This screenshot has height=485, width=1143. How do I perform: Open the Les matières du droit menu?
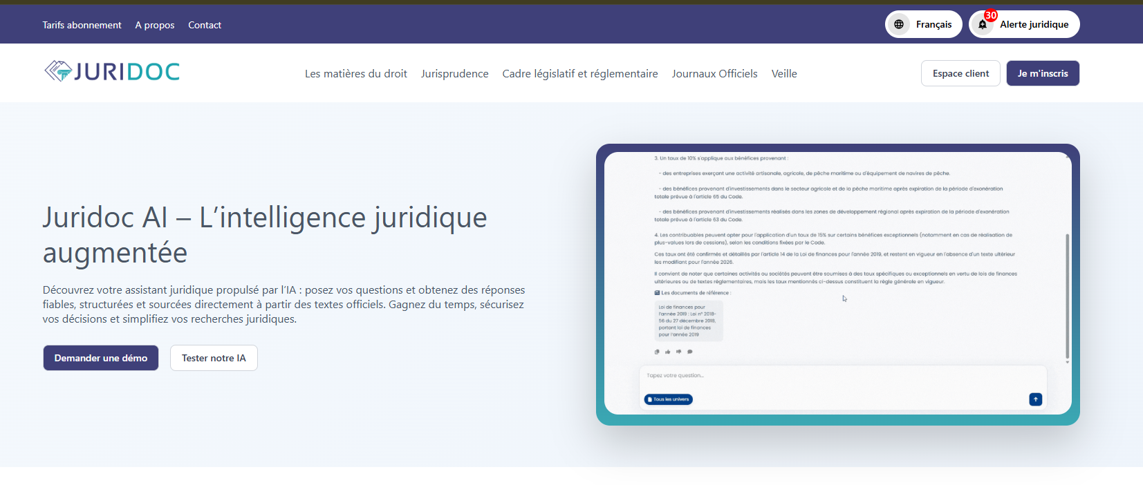(x=356, y=73)
